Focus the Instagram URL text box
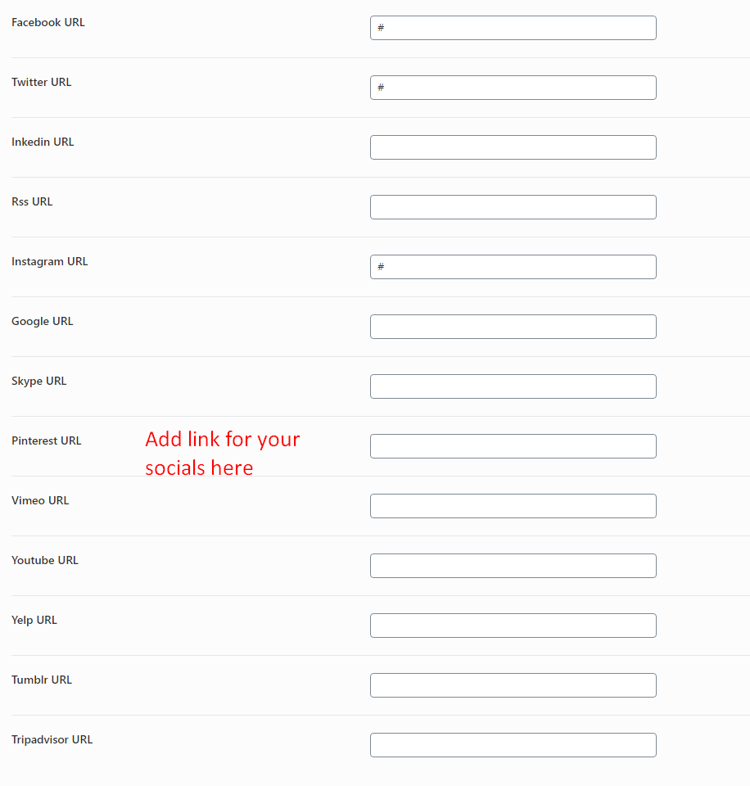The image size is (750, 786). [513, 267]
